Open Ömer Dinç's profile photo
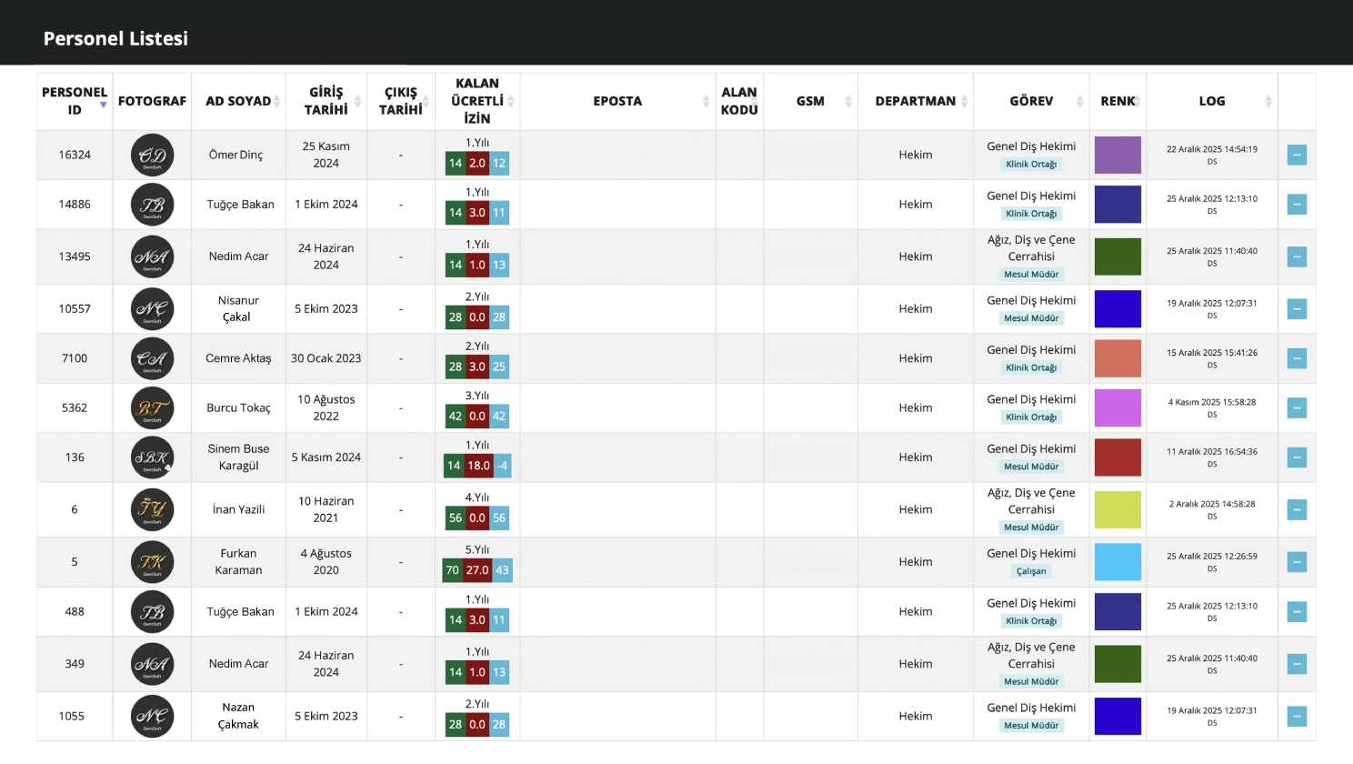Screen dimensions: 1353x764 click(x=152, y=156)
